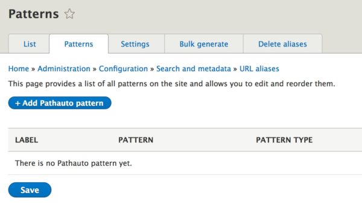Click the blue Save button

[x=30, y=190]
